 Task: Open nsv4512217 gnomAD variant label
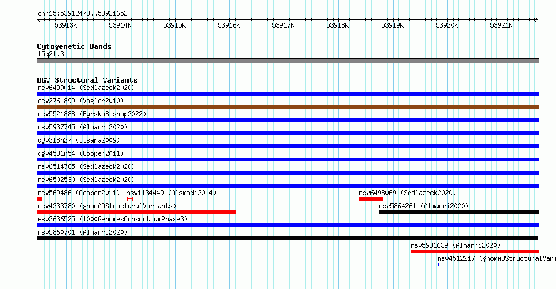497,258
